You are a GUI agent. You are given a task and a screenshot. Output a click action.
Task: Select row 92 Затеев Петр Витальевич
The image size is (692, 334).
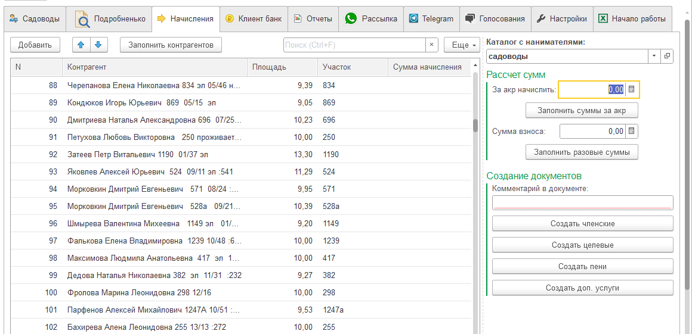pyautogui.click(x=138, y=154)
